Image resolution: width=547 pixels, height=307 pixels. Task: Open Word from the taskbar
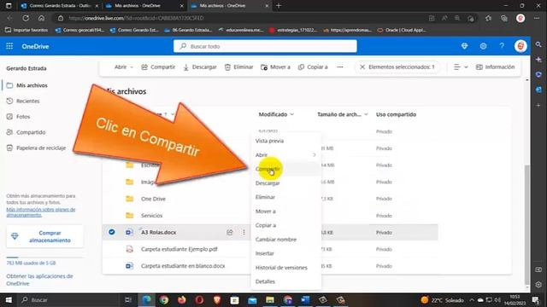point(305,299)
